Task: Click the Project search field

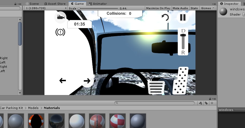Action: (x=154, y=103)
